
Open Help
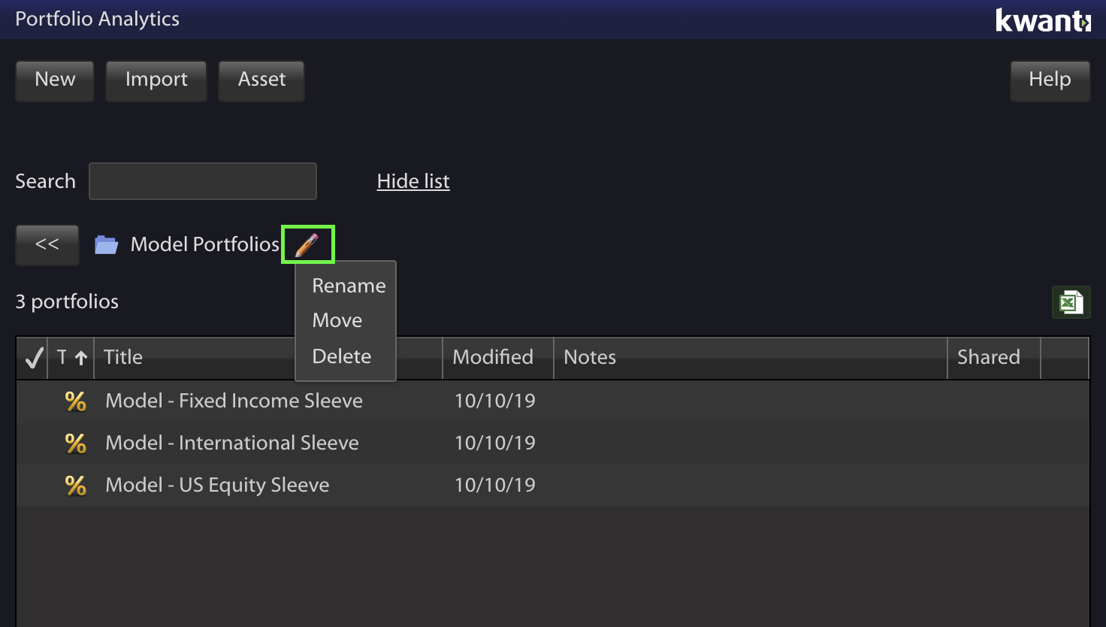click(x=1050, y=80)
